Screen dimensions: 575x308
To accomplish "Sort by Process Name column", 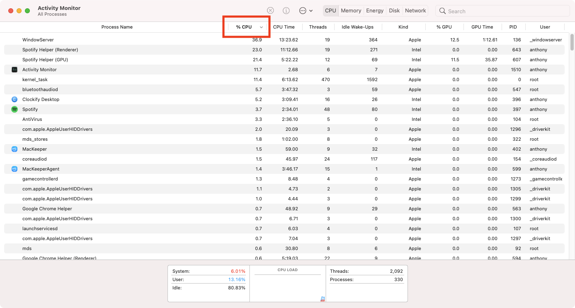I will pyautogui.click(x=117, y=27).
